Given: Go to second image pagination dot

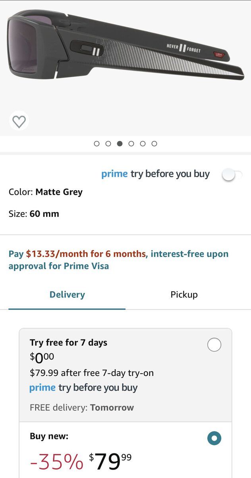Looking at the screenshot, I should [x=108, y=144].
